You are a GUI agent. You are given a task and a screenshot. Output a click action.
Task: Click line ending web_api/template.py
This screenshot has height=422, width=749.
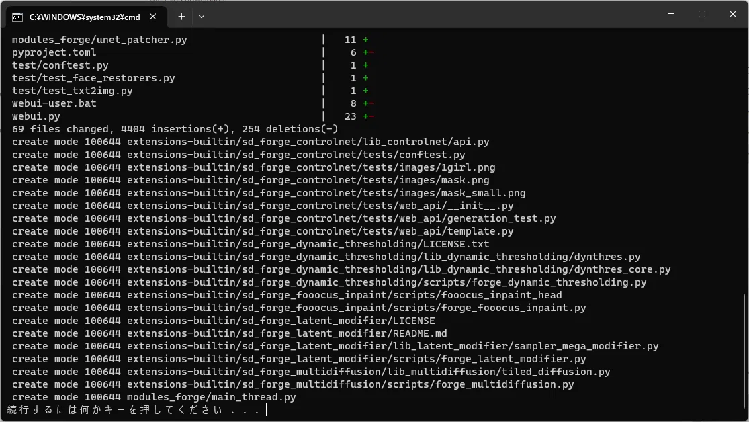point(263,231)
